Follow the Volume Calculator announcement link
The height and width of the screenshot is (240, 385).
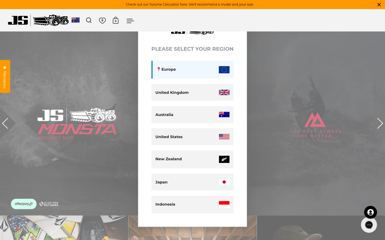(190, 5)
